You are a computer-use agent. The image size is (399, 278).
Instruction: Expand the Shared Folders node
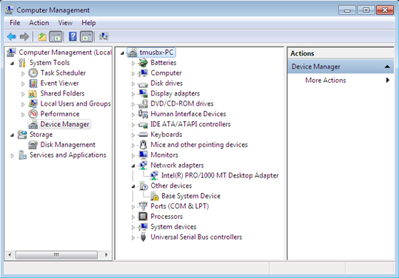point(23,94)
